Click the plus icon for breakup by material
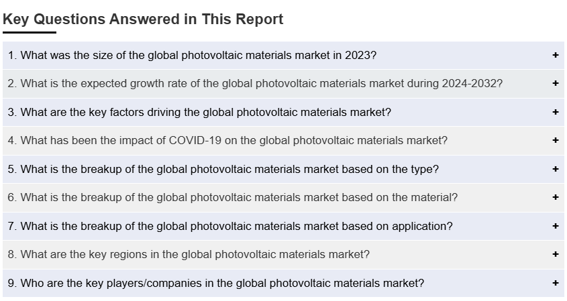The width and height of the screenshot is (567, 301). point(556,198)
